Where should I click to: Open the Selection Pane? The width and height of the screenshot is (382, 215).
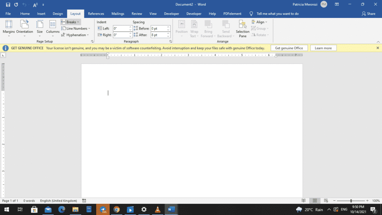pos(242,29)
